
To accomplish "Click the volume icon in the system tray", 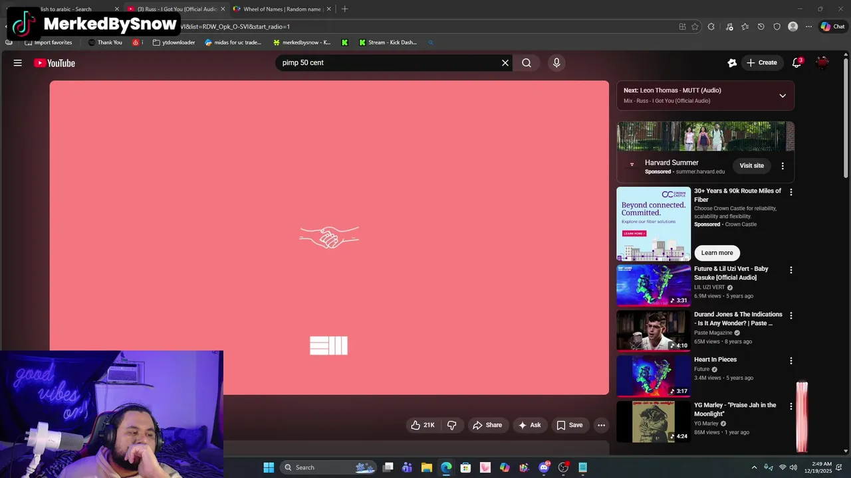I will [793, 467].
